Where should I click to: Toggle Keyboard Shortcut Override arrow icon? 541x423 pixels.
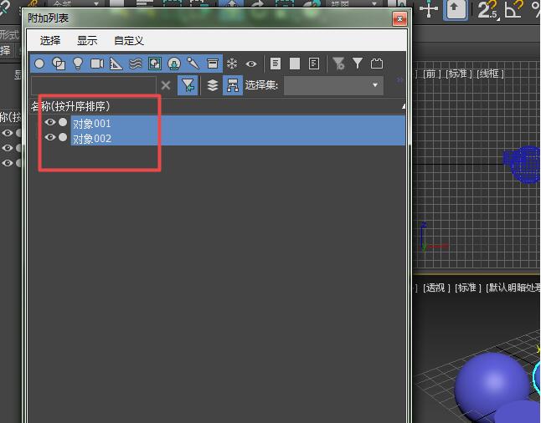(455, 9)
